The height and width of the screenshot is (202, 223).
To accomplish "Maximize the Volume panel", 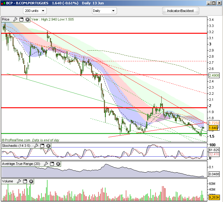I will click(25, 181).
